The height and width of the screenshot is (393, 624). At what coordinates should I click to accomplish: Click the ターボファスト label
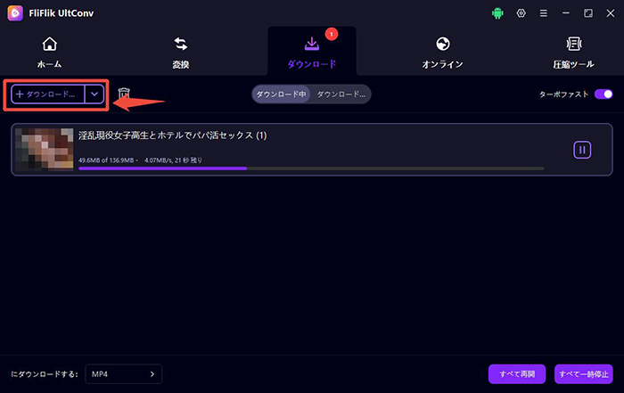point(563,94)
